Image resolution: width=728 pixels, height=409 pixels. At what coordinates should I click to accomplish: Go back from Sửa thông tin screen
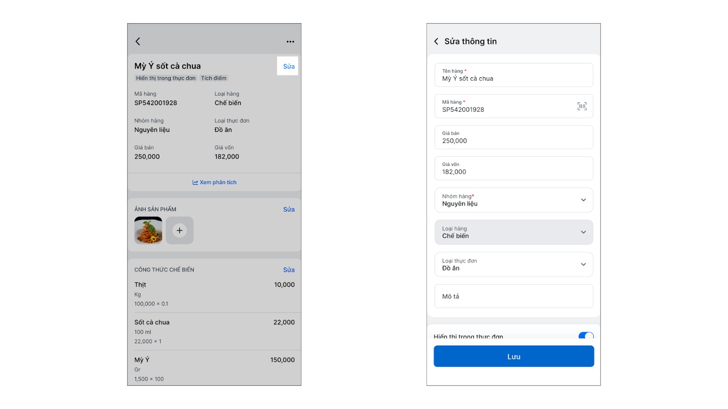(436, 41)
